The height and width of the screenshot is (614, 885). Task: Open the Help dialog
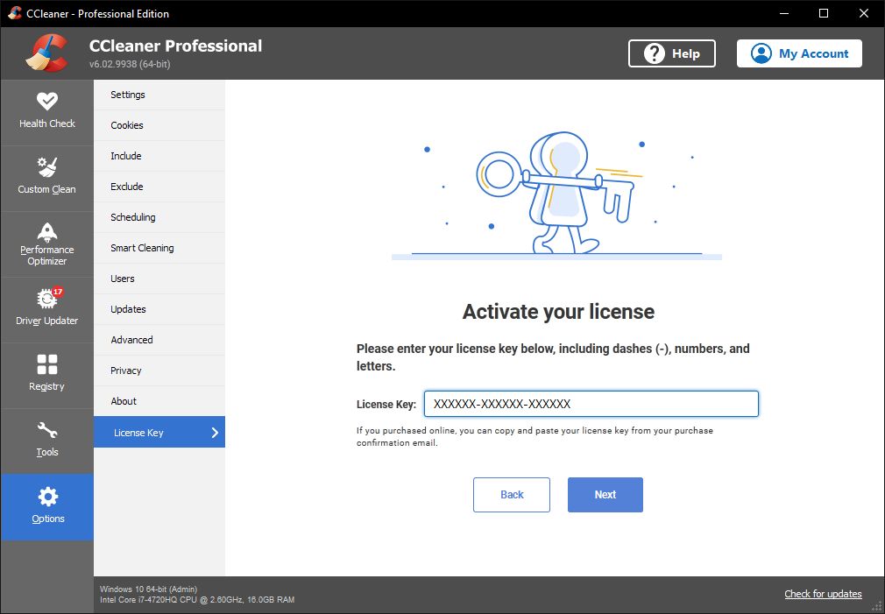click(x=671, y=53)
